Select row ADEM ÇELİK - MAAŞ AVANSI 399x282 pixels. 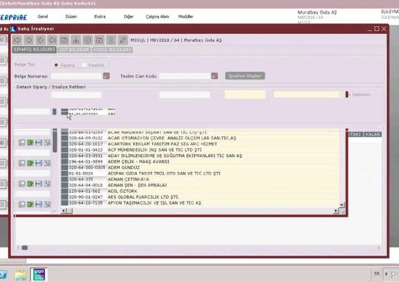tap(199, 161)
